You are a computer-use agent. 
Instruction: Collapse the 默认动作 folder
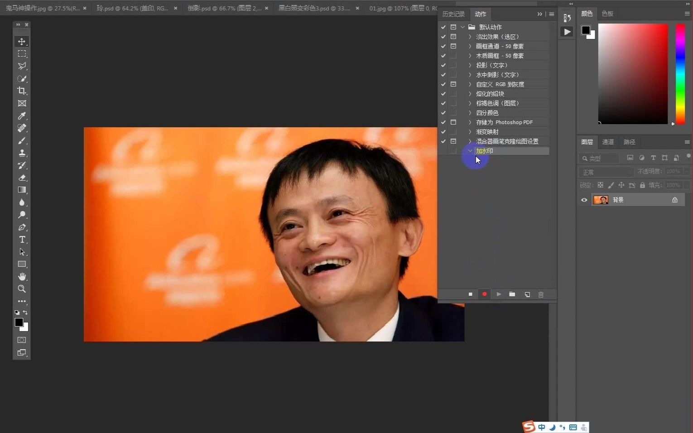(x=462, y=27)
